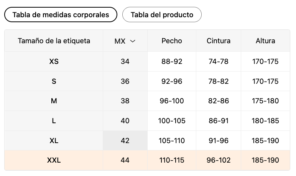Click the MX size 34 cell
This screenshot has height=176, width=296.
coord(125,61)
